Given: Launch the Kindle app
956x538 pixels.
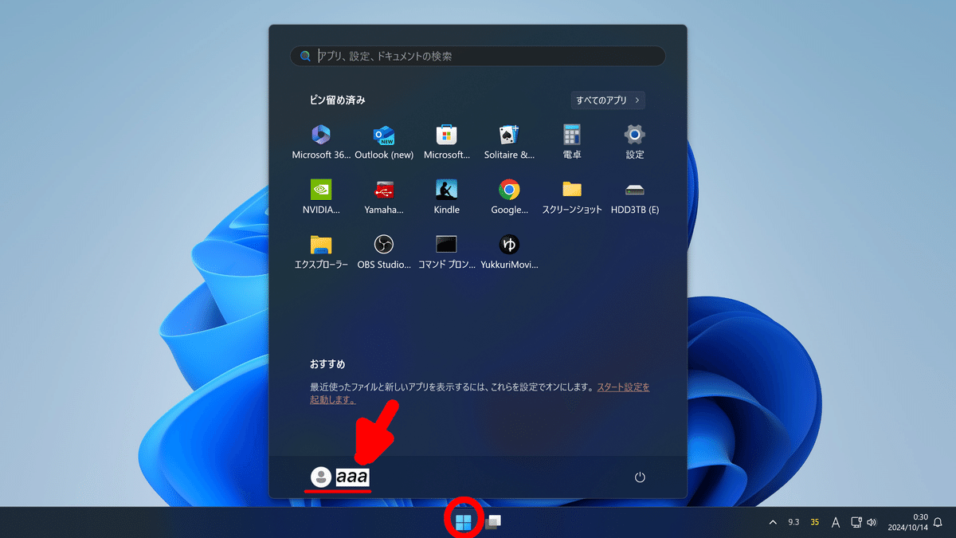Looking at the screenshot, I should point(446,198).
